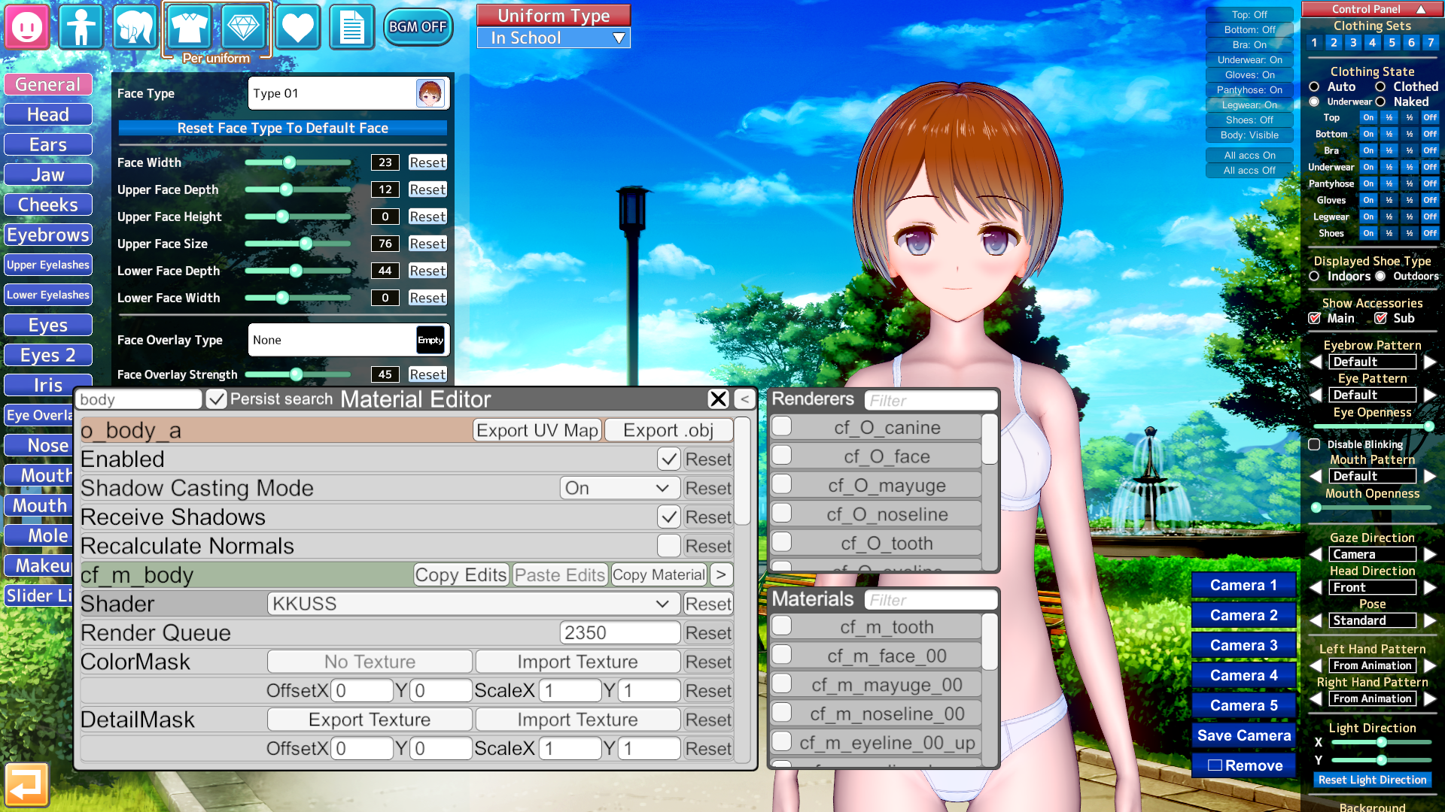Click the orange return arrow icon

[27, 785]
